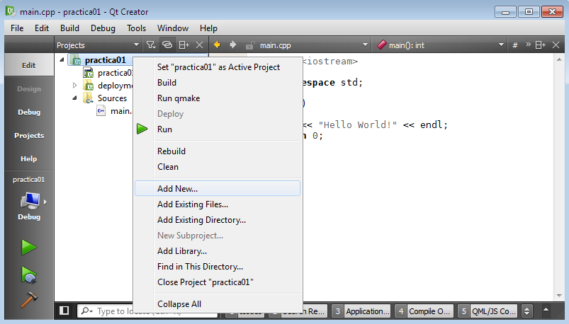Close the editor split
569x324 pixels.
click(x=556, y=45)
